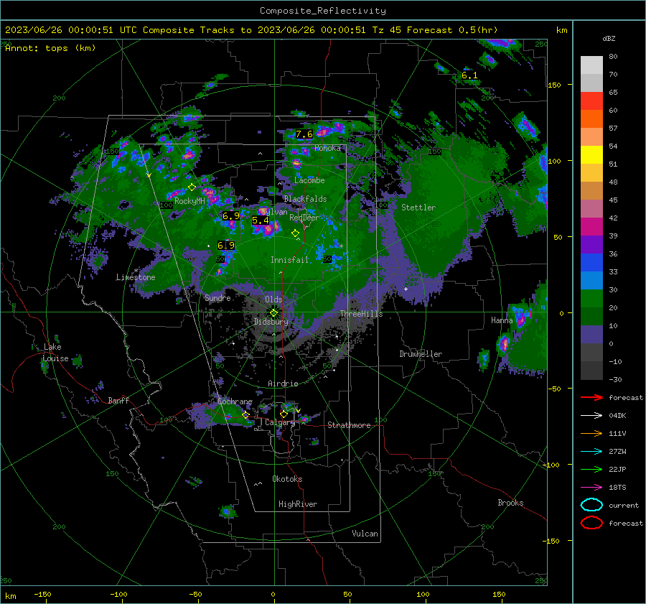646x604 pixels.
Task: Click the Lake Louise location label
Action: tap(55, 353)
